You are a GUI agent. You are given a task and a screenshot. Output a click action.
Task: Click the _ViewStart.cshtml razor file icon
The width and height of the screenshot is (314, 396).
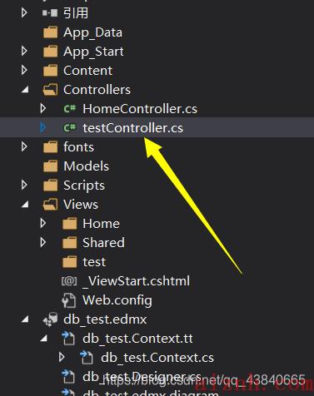click(x=69, y=281)
